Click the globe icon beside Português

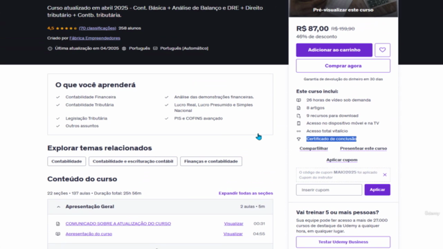pos(124,48)
